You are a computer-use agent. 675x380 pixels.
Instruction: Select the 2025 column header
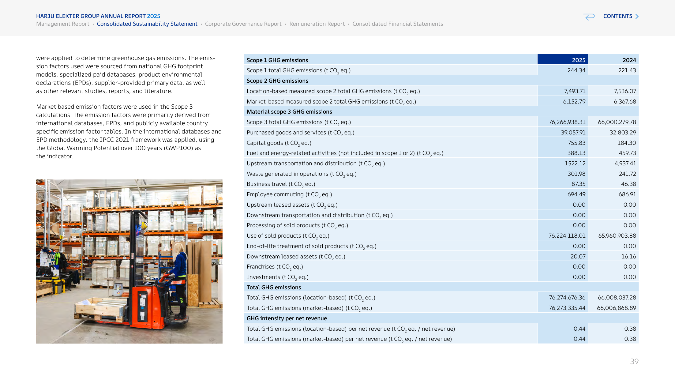tap(563, 60)
